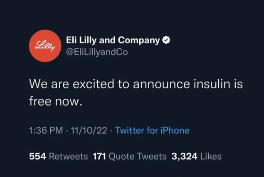Click the like count number 3,324
Viewport: 264px width, 177px height.
pyautogui.click(x=185, y=157)
